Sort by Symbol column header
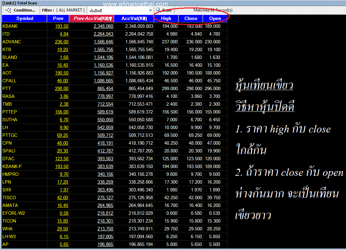This screenshot has width=346, height=250. (24, 19)
